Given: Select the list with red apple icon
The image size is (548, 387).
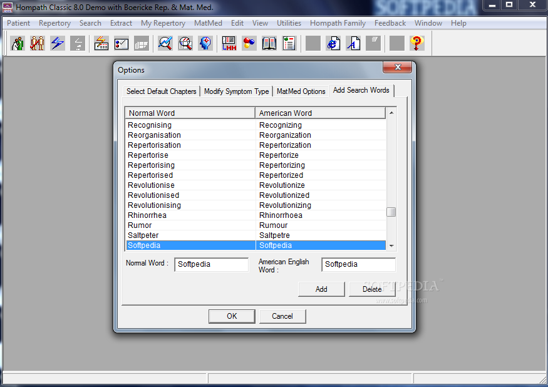Looking at the screenshot, I should [289, 43].
